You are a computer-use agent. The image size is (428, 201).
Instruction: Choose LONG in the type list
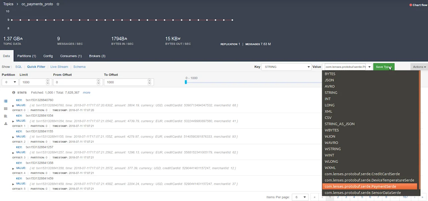369,105
